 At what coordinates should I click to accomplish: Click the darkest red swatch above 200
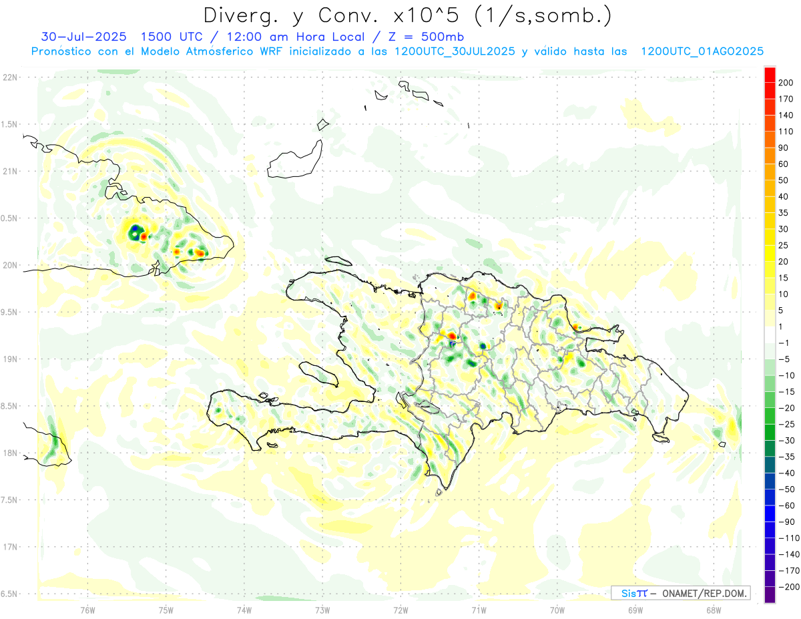tap(770, 73)
